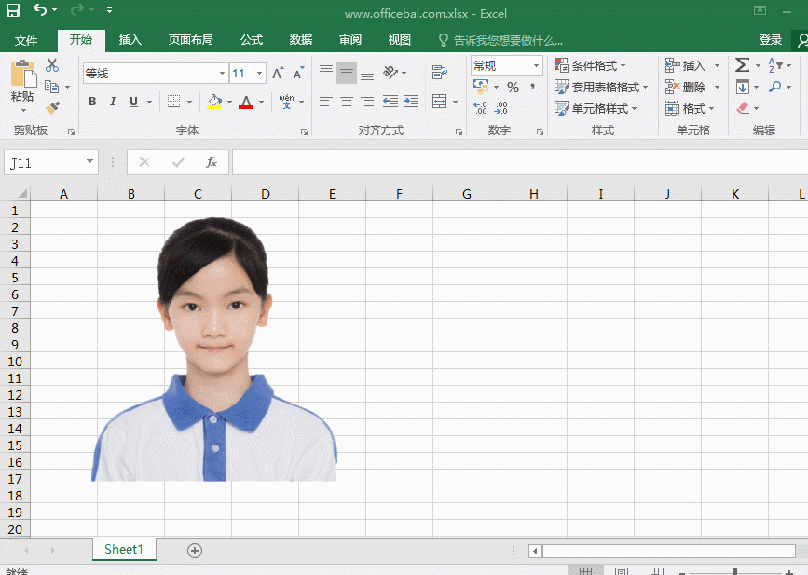Click the Wrap Text icon
This screenshot has width=808, height=575.
[438, 73]
